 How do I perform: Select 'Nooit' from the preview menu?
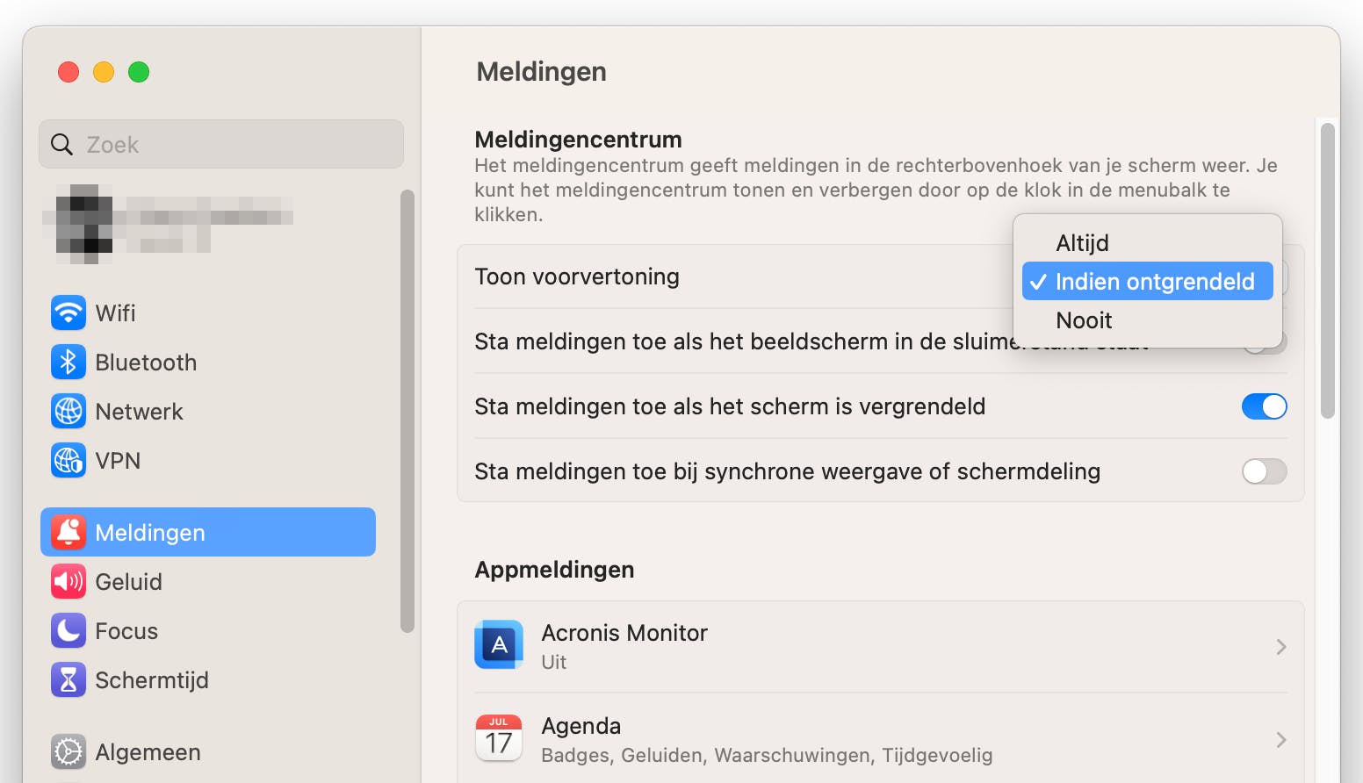click(x=1084, y=320)
